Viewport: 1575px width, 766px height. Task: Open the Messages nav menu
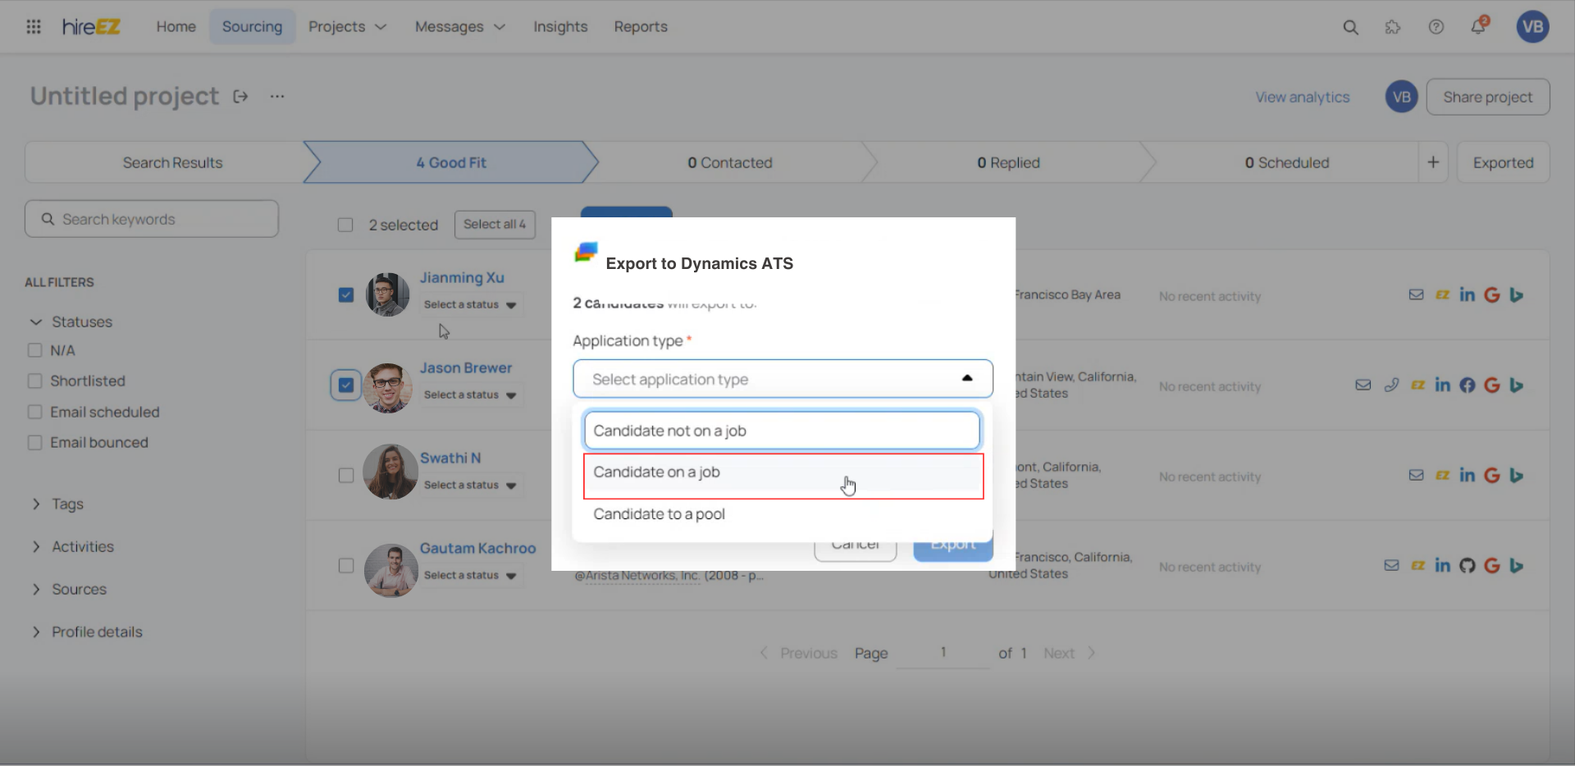[459, 27]
